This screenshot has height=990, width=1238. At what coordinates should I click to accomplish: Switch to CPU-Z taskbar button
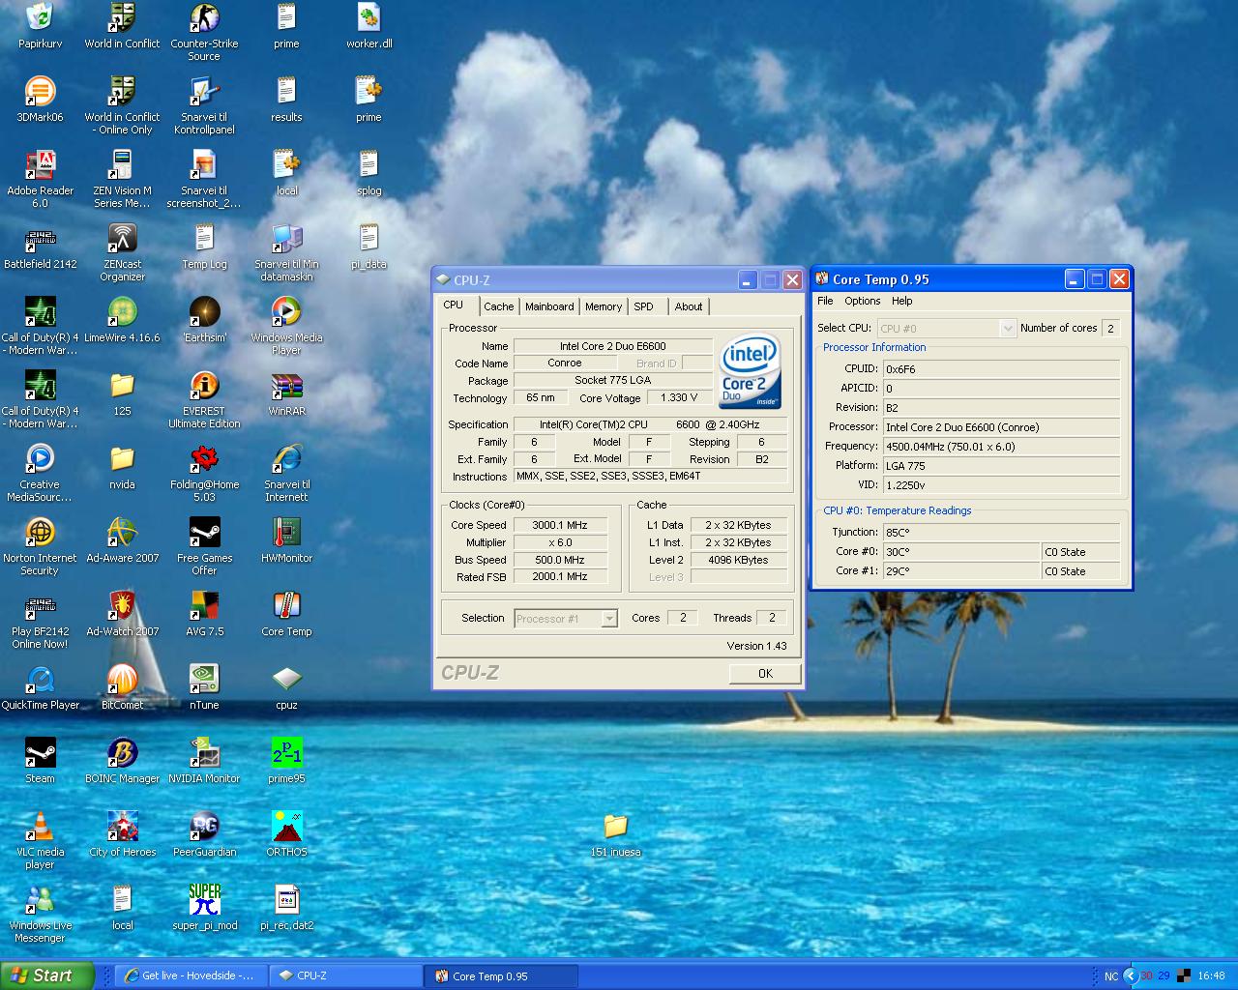click(x=345, y=975)
